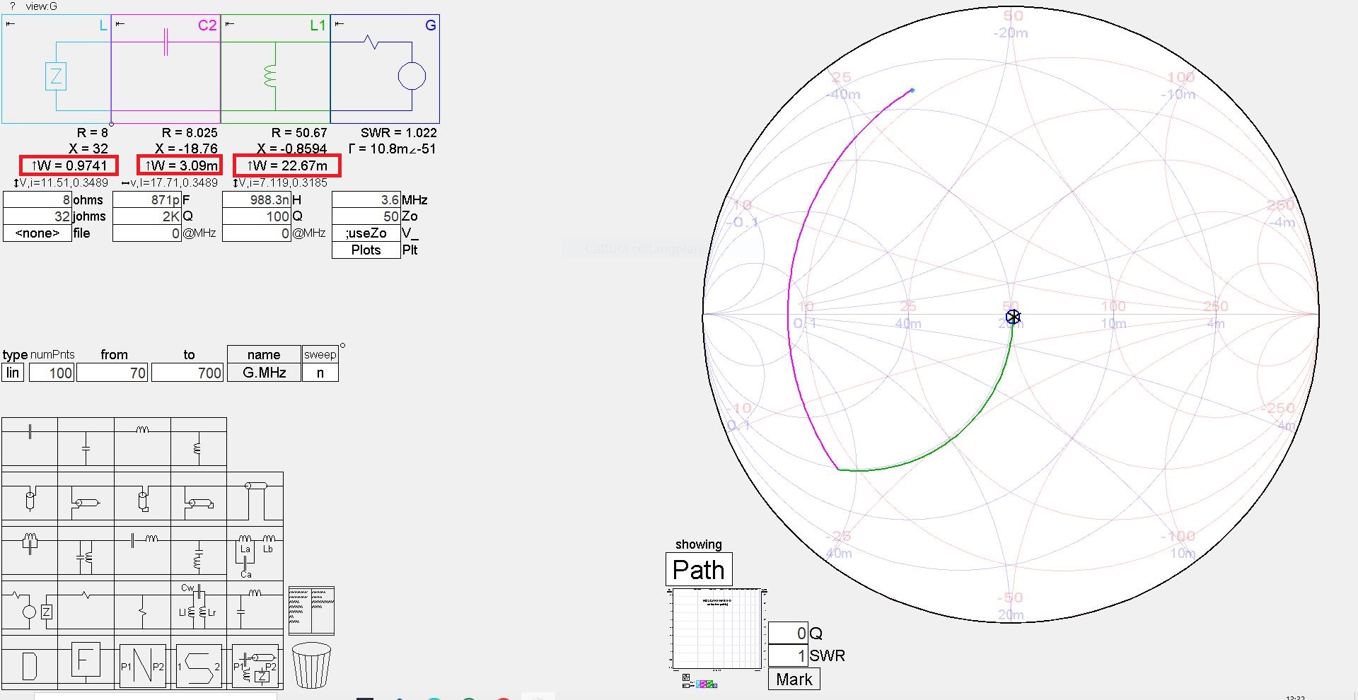This screenshot has width=1358, height=700.
Task: Toggle the arrow in L1 block corner
Action: (230, 24)
